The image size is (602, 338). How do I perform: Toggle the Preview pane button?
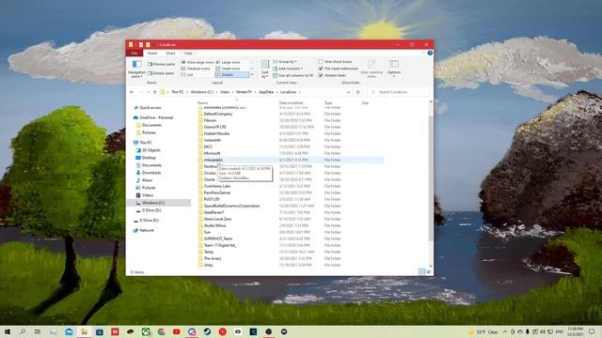coord(161,64)
